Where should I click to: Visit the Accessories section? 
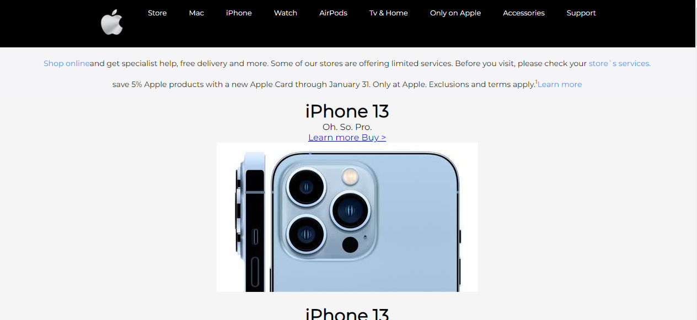pyautogui.click(x=524, y=13)
